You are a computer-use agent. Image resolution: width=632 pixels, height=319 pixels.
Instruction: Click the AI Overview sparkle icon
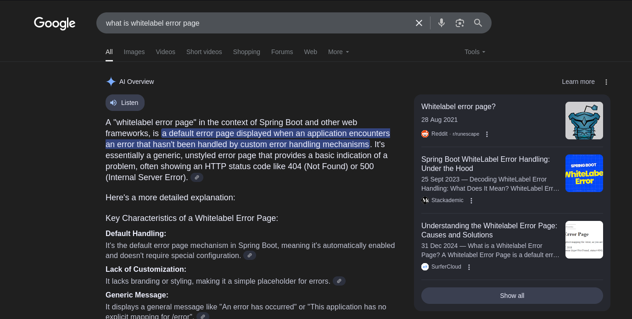click(x=111, y=82)
